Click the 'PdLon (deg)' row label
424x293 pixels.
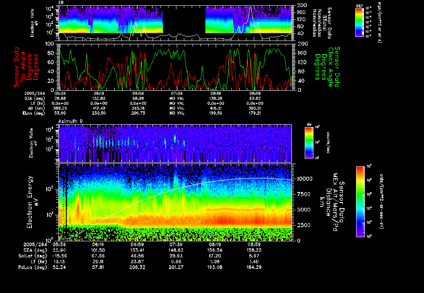33,267
